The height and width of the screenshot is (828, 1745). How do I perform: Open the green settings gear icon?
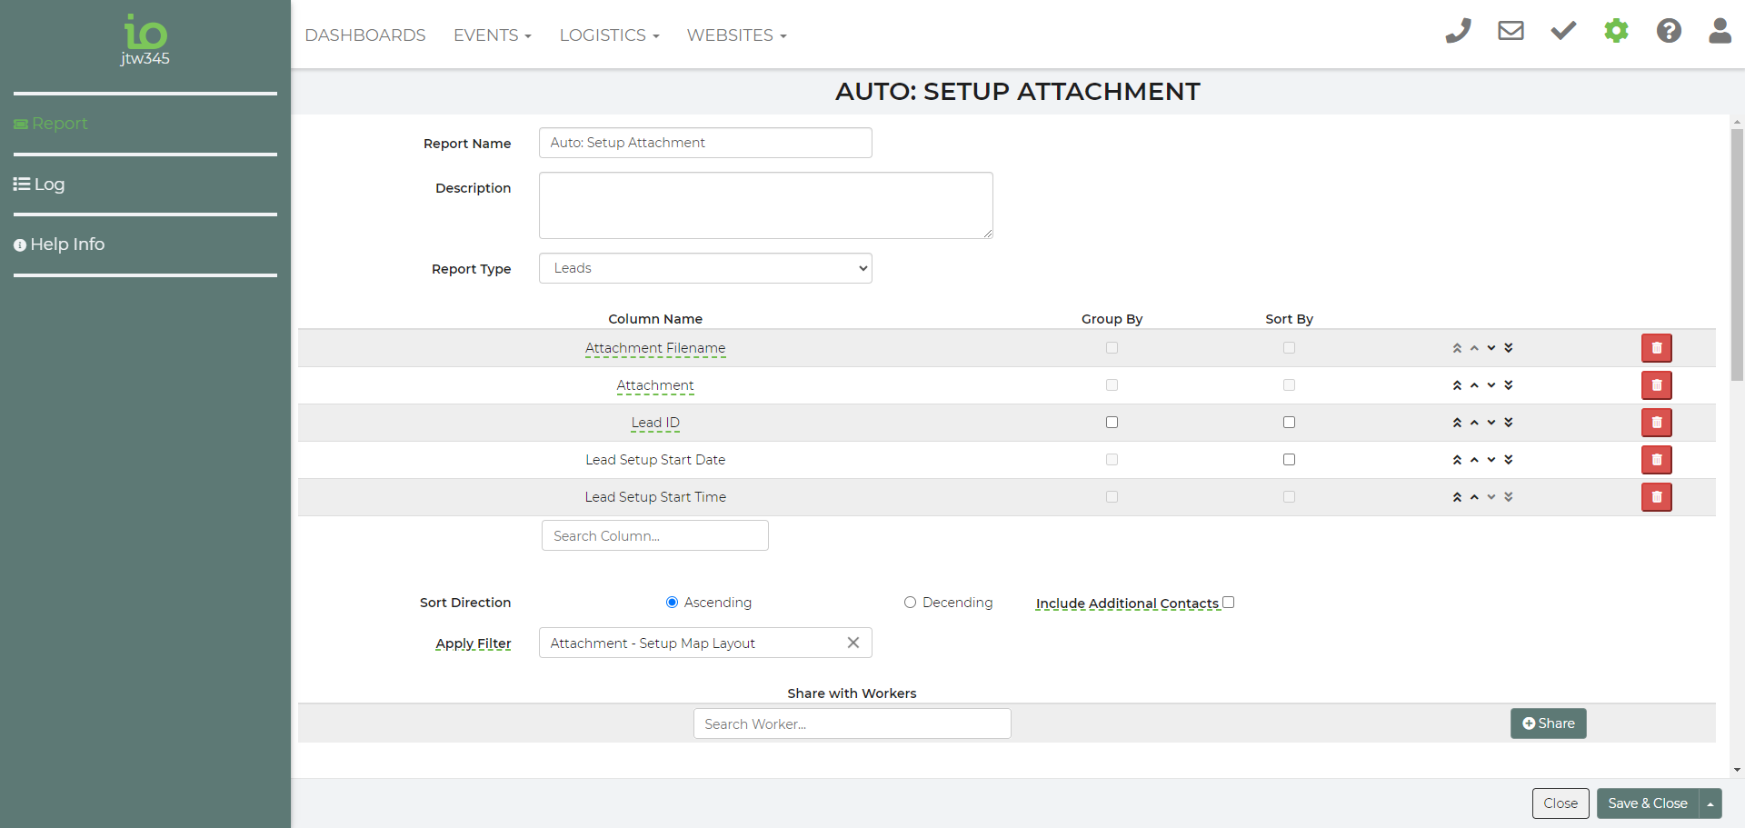pyautogui.click(x=1616, y=31)
